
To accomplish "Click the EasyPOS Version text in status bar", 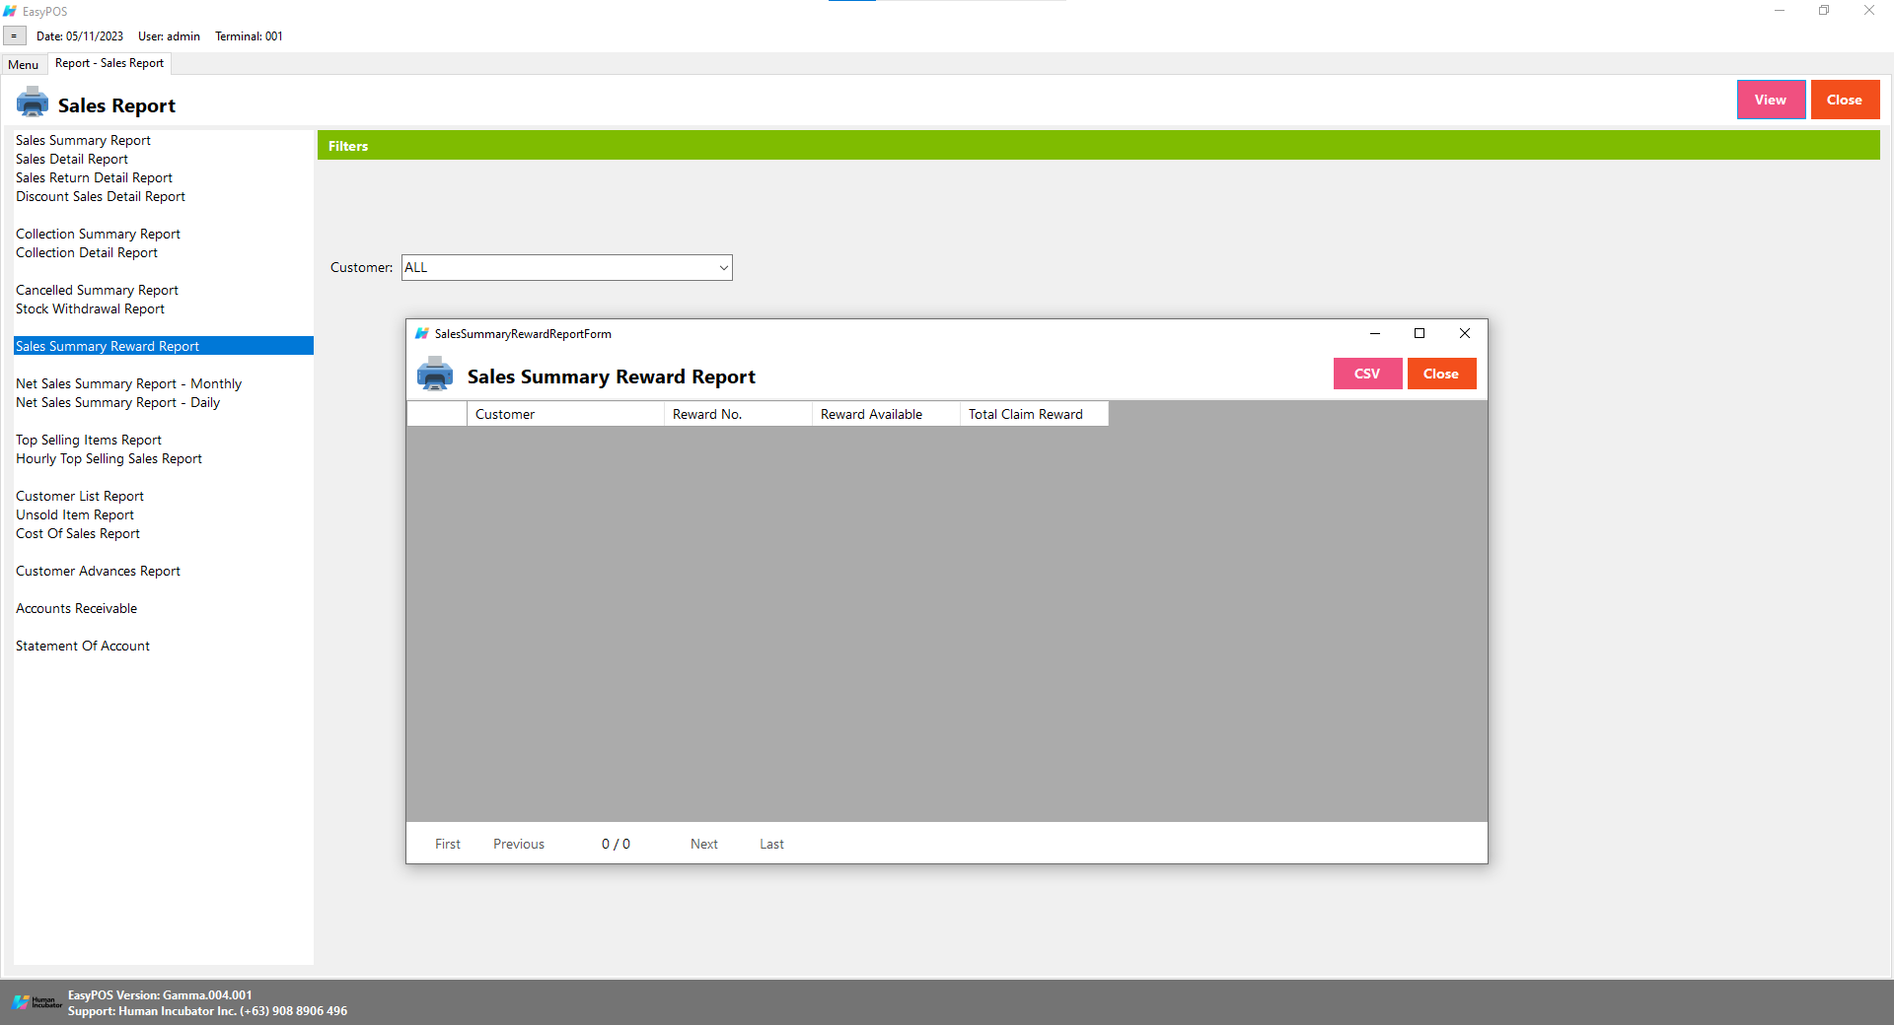I will (160, 995).
